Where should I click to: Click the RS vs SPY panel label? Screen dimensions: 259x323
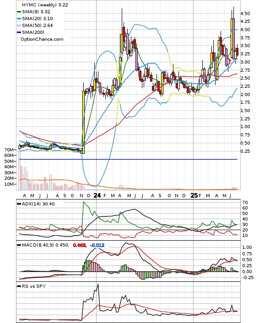point(34,286)
